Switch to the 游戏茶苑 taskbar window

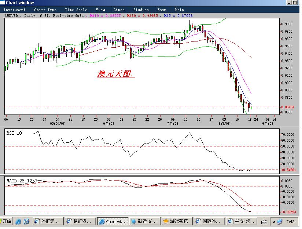click(177, 221)
